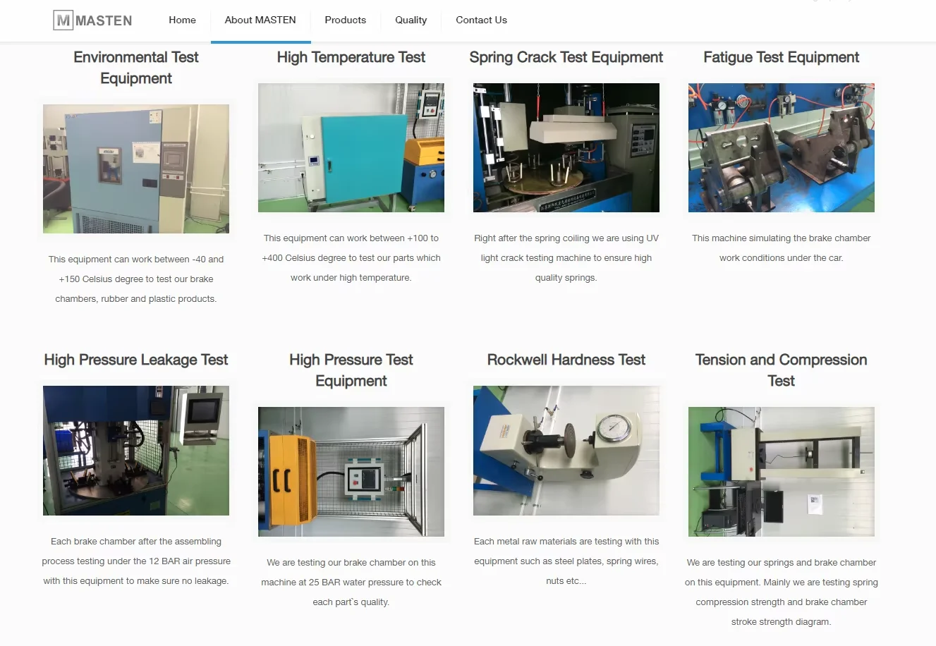Go to the Home page

182,20
